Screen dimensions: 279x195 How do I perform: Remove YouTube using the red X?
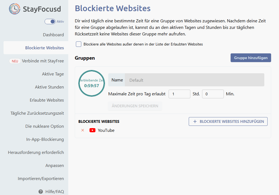[83, 130]
